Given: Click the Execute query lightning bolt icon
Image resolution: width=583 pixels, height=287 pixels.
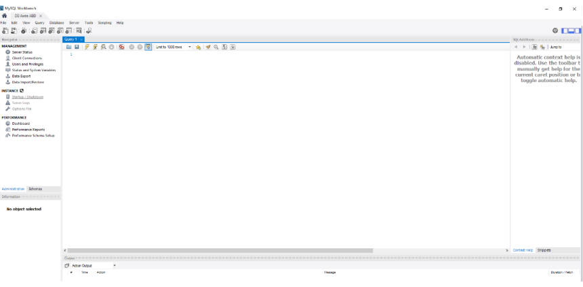Looking at the screenshot, I should pos(87,47).
